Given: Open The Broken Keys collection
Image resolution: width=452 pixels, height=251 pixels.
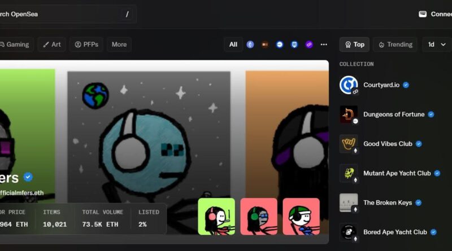Looking at the screenshot, I should (x=386, y=202).
